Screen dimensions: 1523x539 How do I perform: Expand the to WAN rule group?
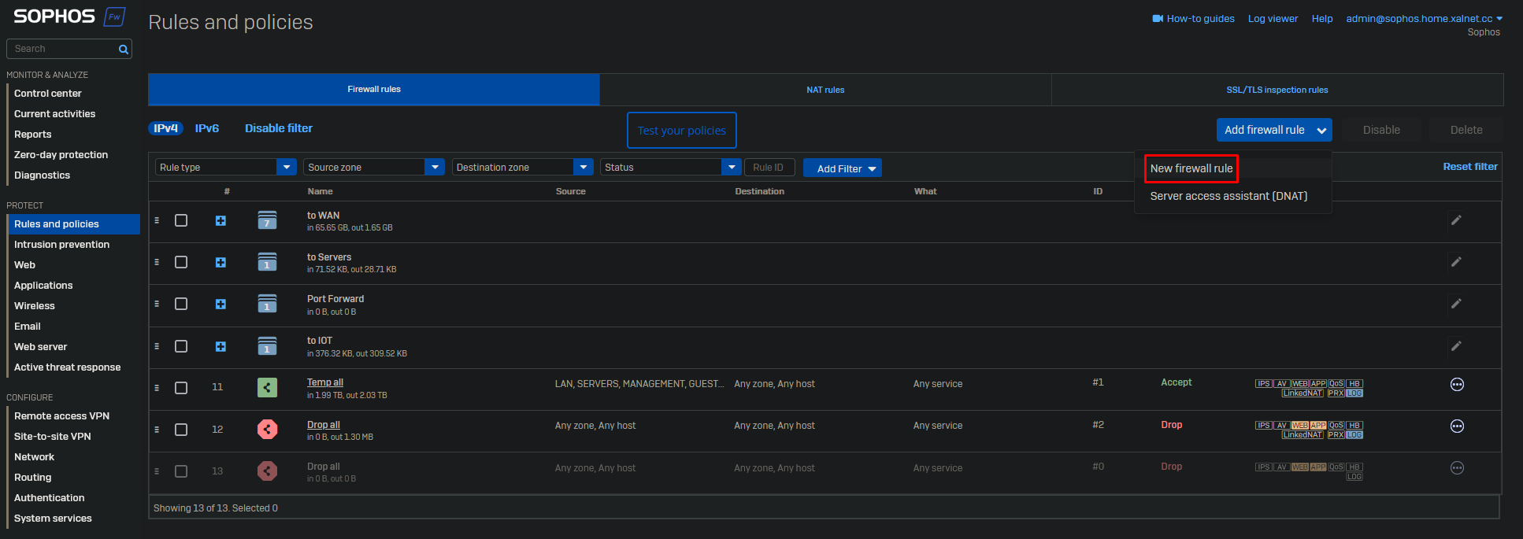[x=220, y=221]
